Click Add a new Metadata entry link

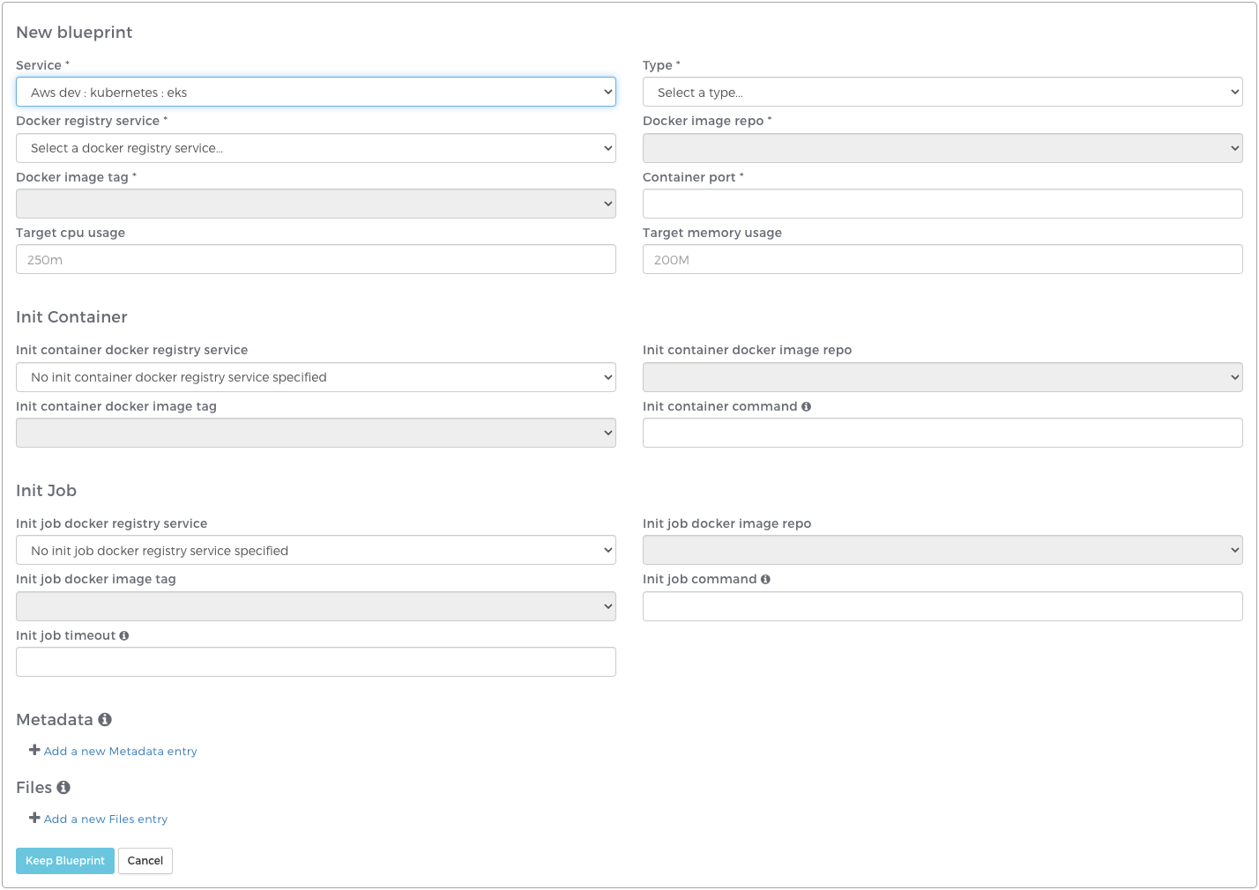pyautogui.click(x=121, y=752)
